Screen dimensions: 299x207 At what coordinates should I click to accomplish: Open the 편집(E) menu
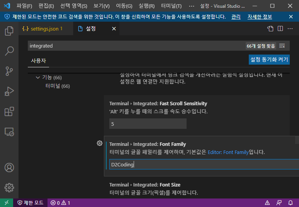click(46, 6)
